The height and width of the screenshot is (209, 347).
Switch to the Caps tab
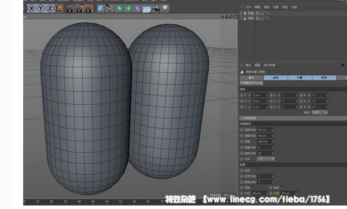(x=324, y=78)
